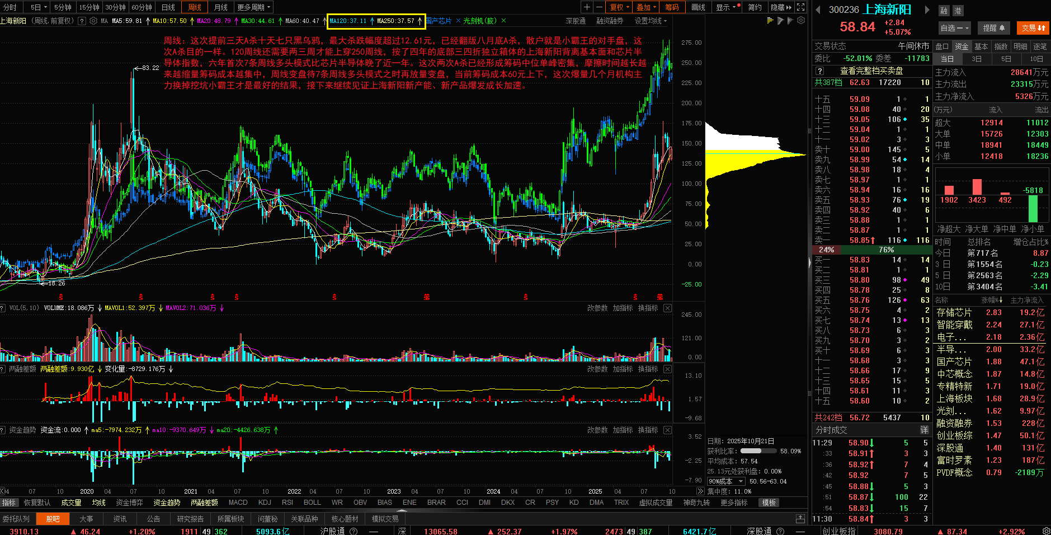Click the yellow chip distribution bars icon
1051x535 pixels.
tap(770, 20)
